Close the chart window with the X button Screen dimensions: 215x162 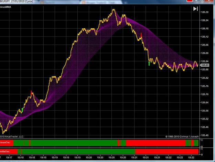(x=209, y=1)
